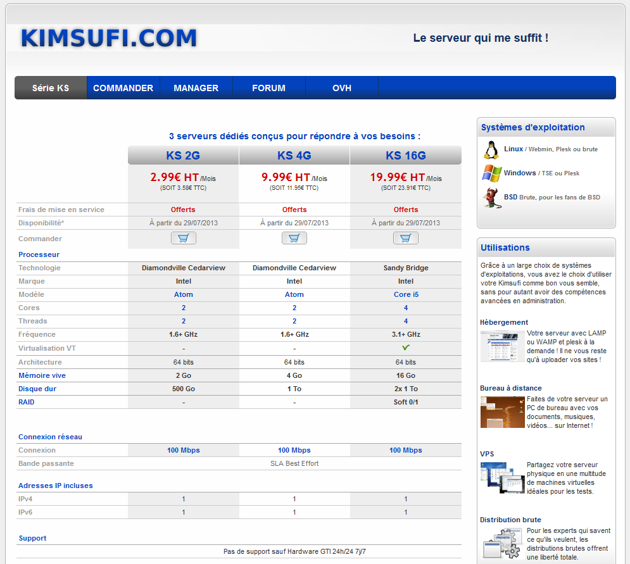Open the BSD operating system link

tap(511, 197)
